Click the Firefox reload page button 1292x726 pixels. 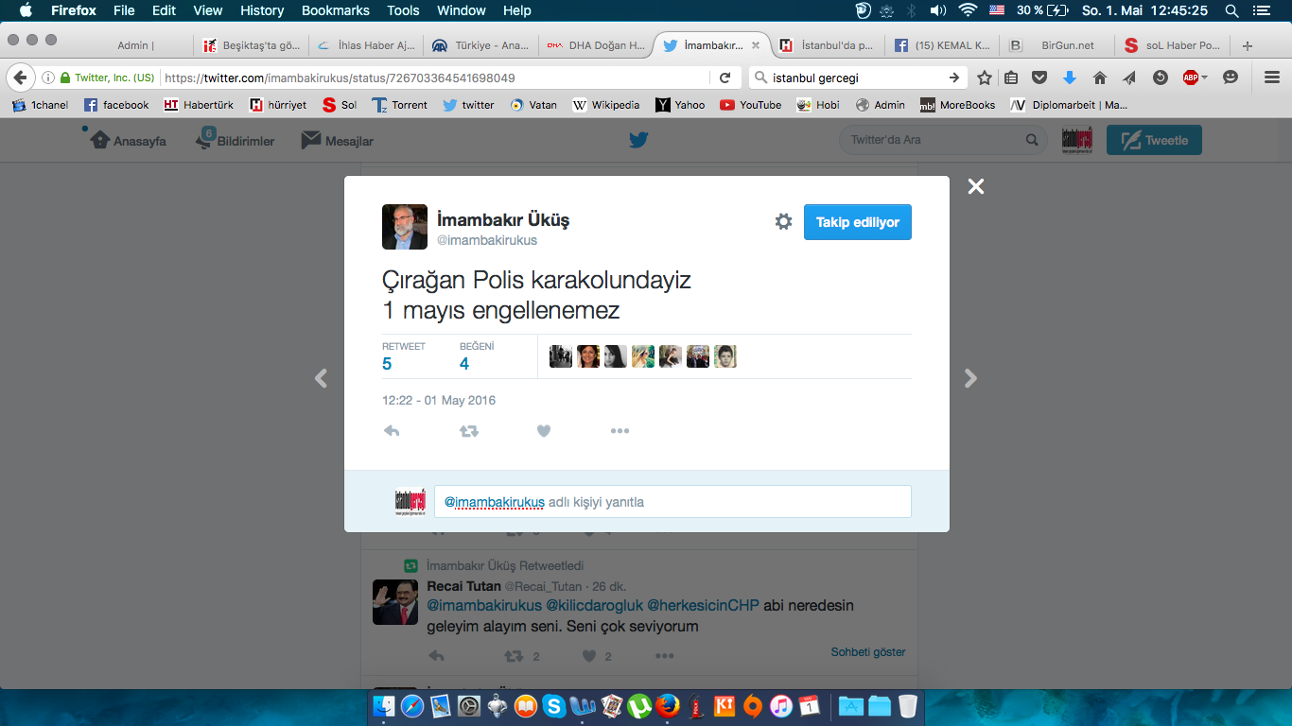point(725,78)
